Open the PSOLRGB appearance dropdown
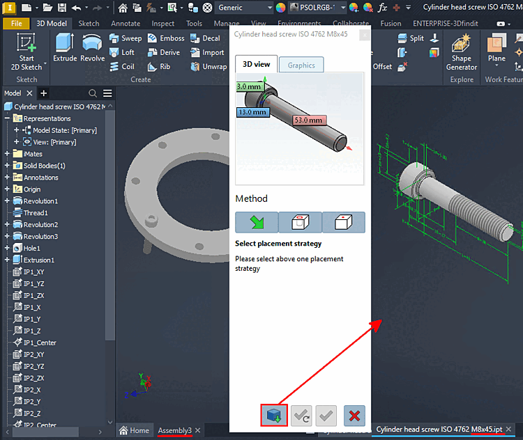The height and width of the screenshot is (440, 523). click(x=317, y=8)
